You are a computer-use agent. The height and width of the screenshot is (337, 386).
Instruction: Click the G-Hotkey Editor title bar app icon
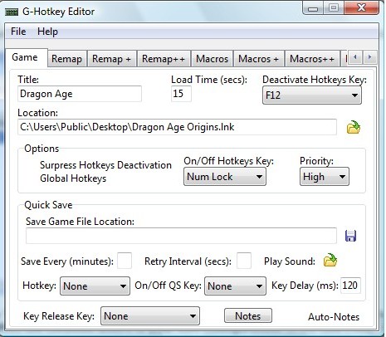coord(12,12)
